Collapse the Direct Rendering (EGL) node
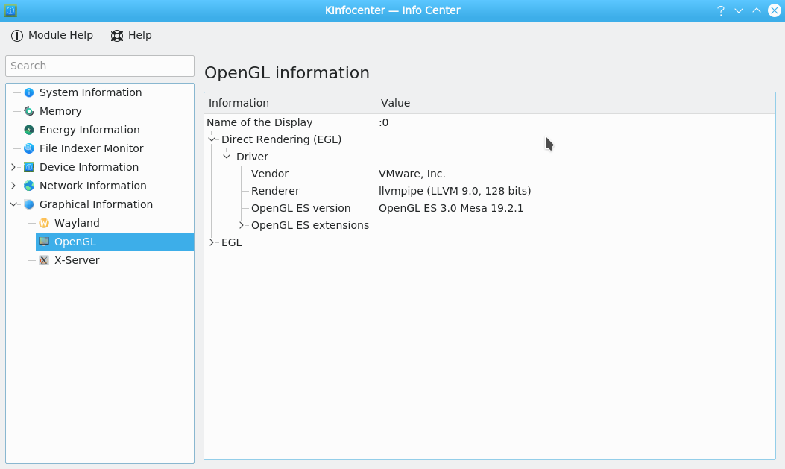785x469 pixels. pos(212,139)
